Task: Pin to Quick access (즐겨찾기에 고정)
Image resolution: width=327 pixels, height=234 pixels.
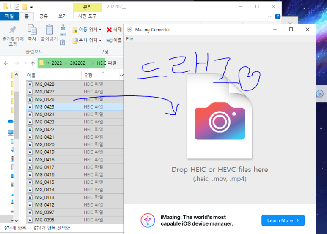Action: (x=13, y=35)
